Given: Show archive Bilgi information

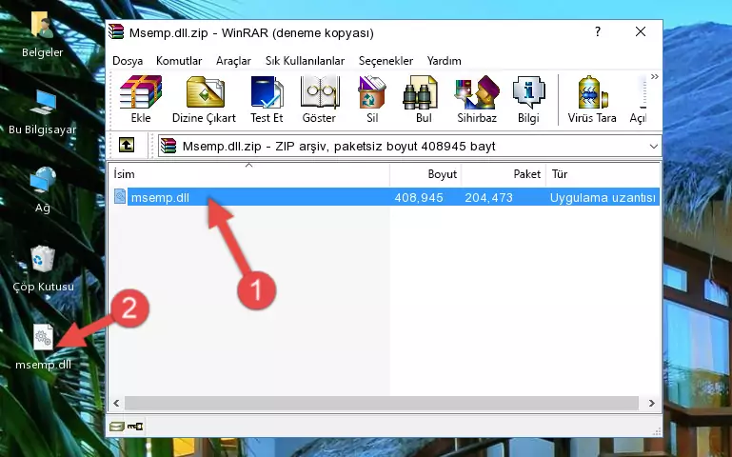Looking at the screenshot, I should pyautogui.click(x=528, y=99).
